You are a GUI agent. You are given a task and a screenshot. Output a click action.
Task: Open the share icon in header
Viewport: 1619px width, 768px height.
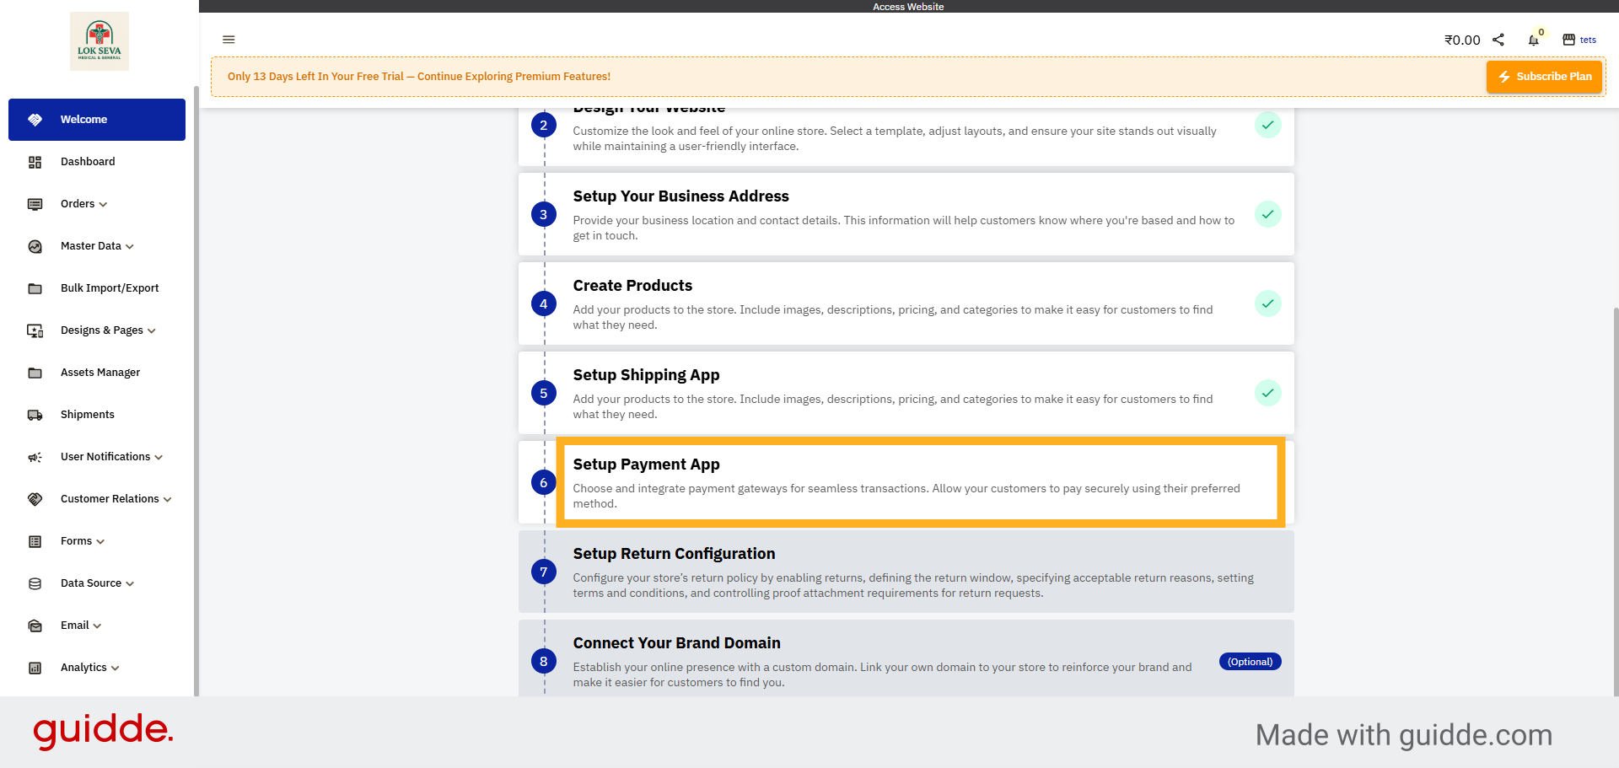click(x=1498, y=40)
